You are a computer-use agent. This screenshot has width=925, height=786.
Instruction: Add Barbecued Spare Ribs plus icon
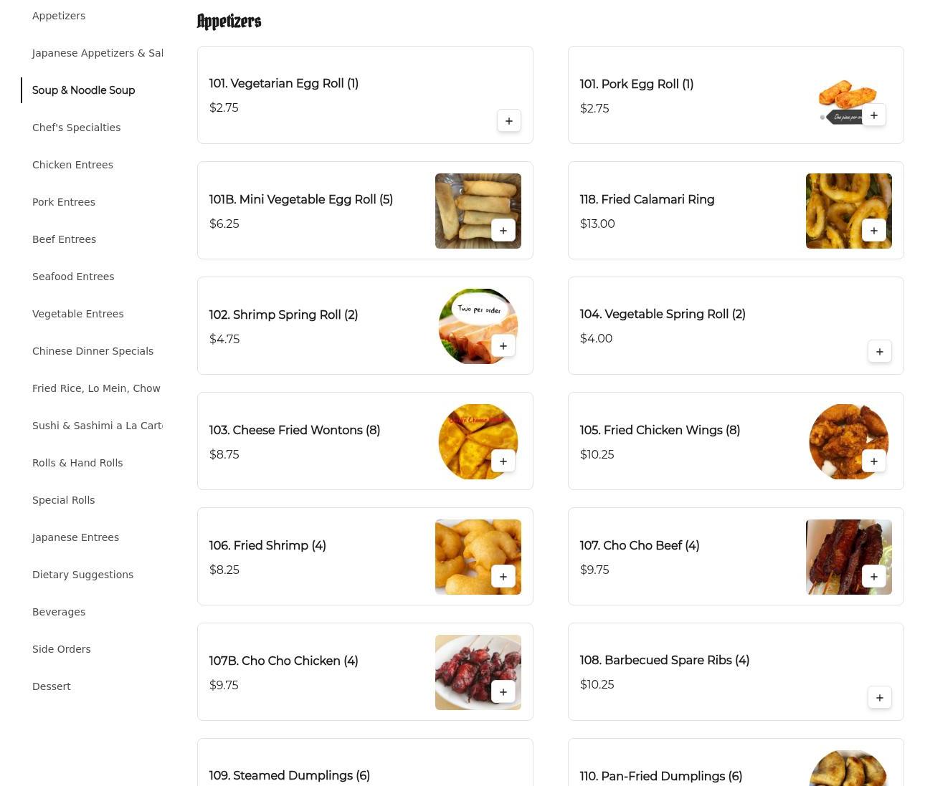click(880, 698)
